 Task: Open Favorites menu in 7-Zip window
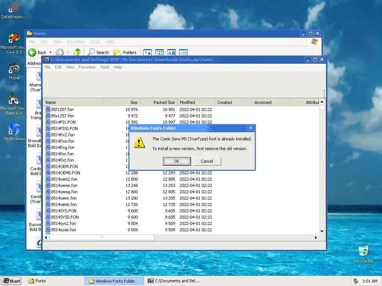(87, 67)
